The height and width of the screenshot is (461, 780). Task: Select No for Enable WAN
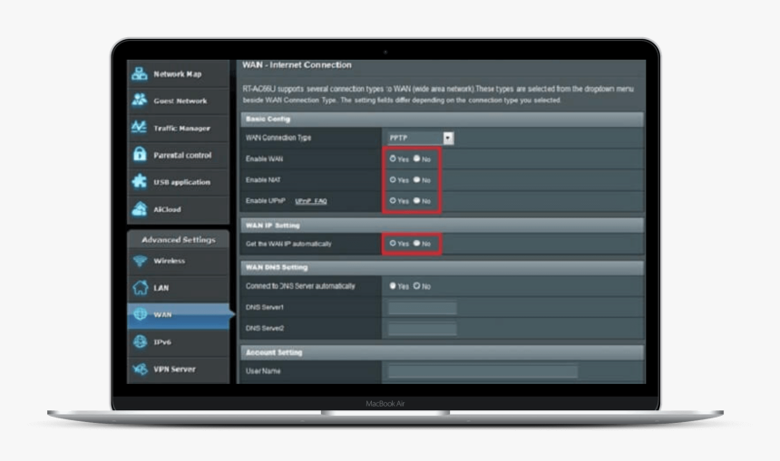416,158
